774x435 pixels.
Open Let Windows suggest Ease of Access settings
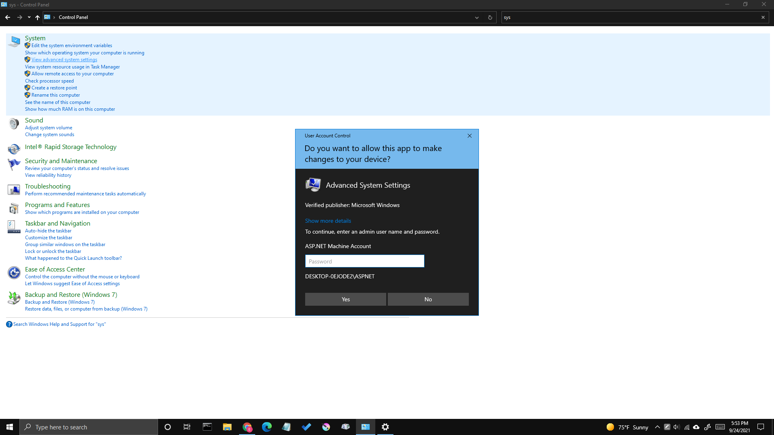72,284
